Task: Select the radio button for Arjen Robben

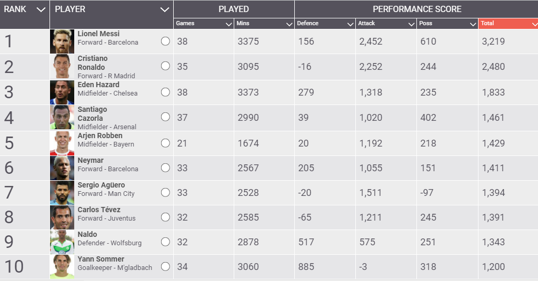Action: click(x=165, y=143)
